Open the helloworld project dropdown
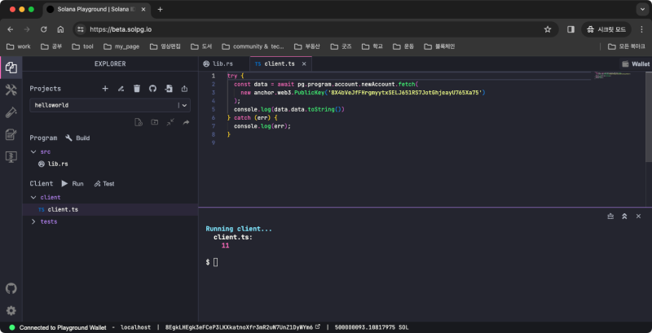This screenshot has width=652, height=333. 110,106
